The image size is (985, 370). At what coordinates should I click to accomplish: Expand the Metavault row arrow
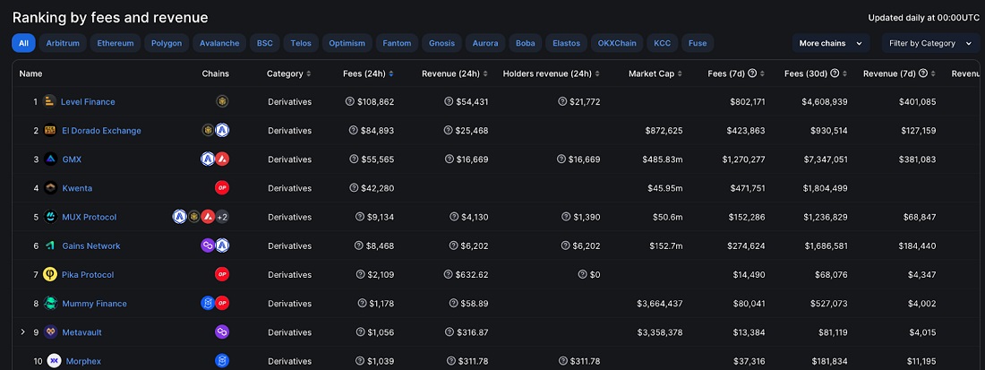(x=23, y=331)
